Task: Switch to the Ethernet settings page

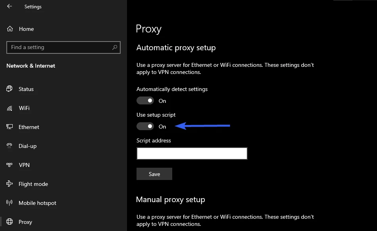Action: point(29,127)
